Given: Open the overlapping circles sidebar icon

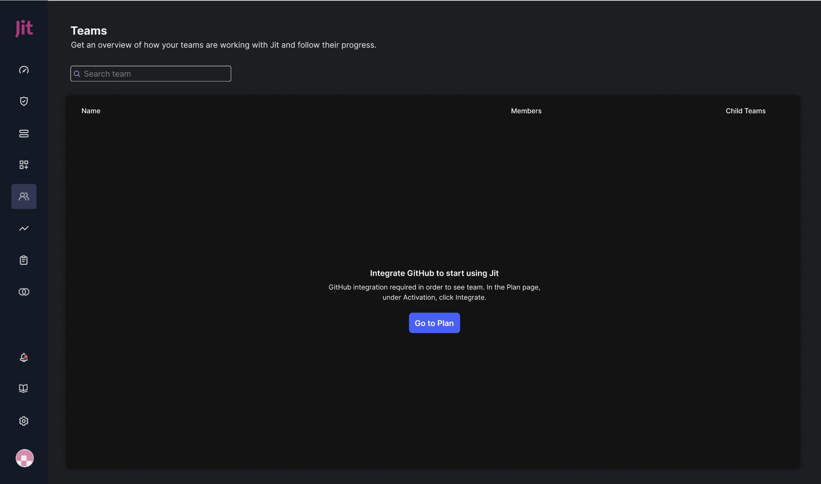Looking at the screenshot, I should pyautogui.click(x=24, y=292).
